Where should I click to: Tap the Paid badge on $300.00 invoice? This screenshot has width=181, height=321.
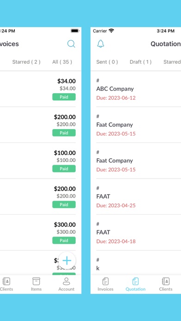(x=64, y=240)
